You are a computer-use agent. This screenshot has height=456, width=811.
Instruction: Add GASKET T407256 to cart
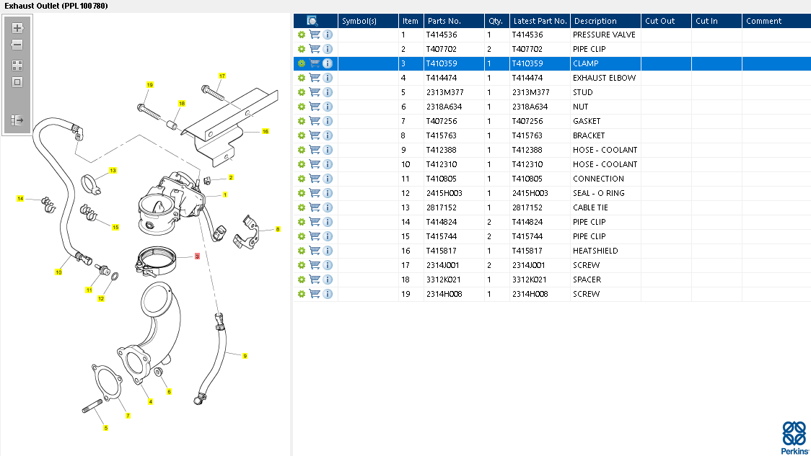(x=315, y=121)
